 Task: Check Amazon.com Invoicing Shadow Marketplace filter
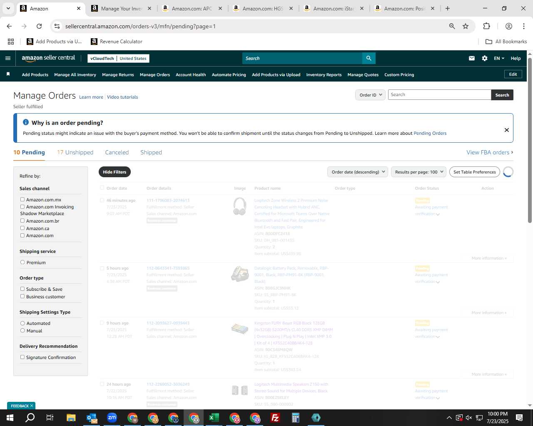click(22, 206)
